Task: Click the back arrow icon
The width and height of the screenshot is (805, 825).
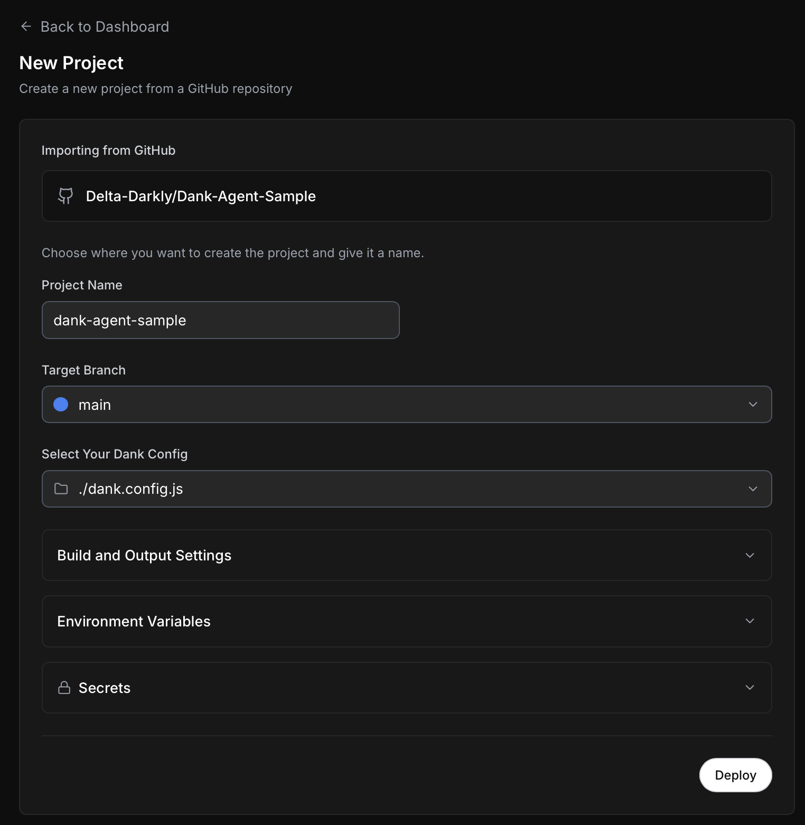Action: (26, 26)
